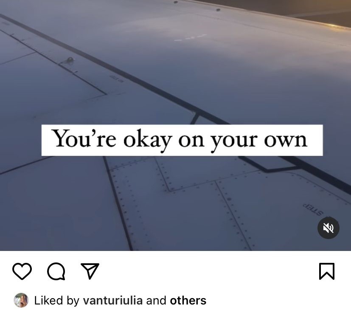Image resolution: width=351 pixels, height=310 pixels.
Task: Add a comment using the bubble icon
Action: (56, 271)
